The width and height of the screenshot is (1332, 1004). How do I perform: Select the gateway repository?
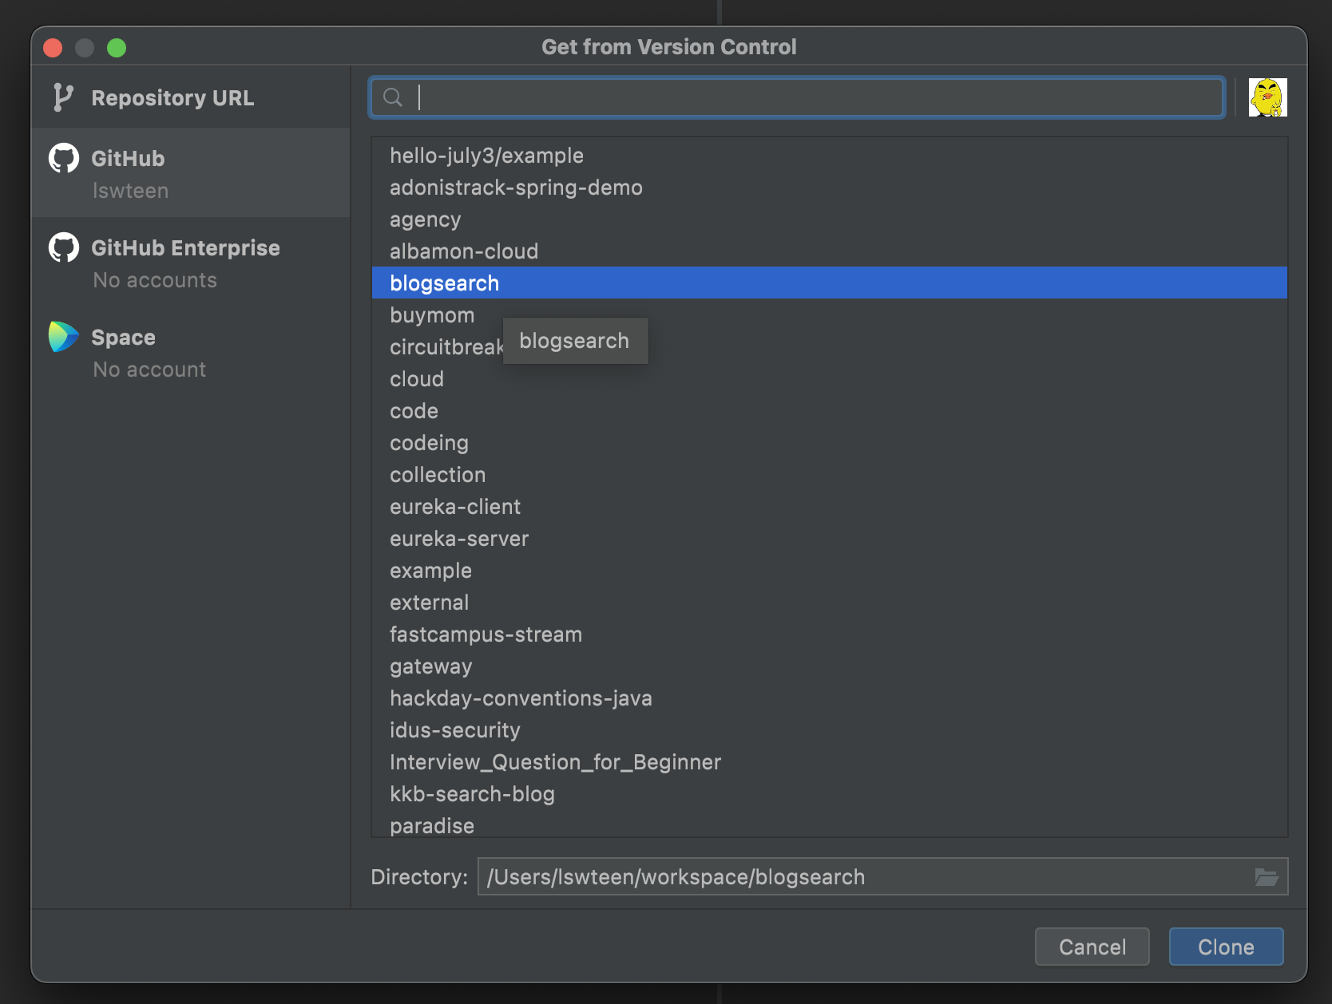[x=829, y=666]
